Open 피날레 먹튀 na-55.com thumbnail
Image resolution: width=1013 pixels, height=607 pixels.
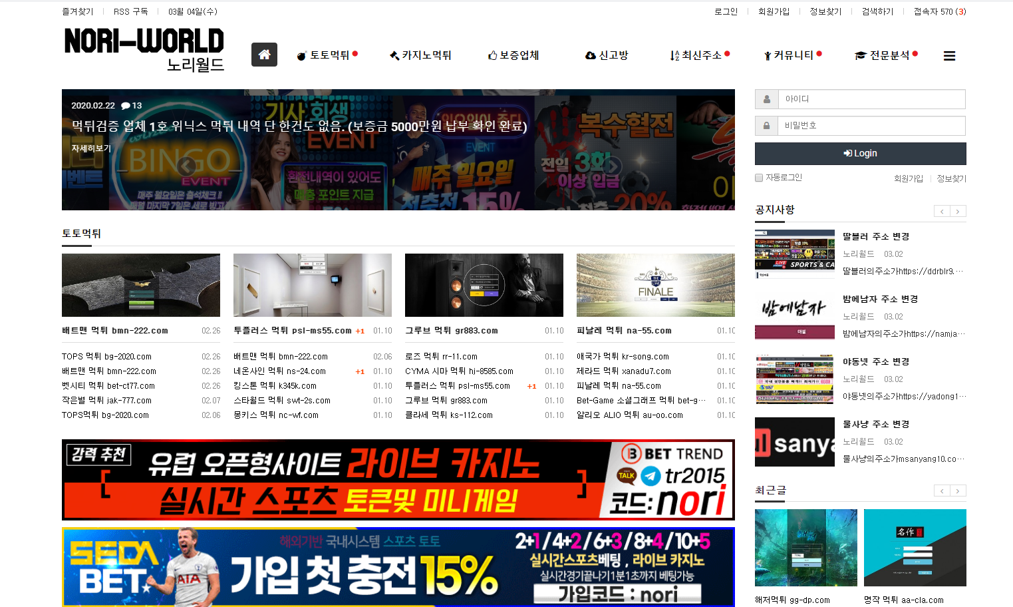656,285
